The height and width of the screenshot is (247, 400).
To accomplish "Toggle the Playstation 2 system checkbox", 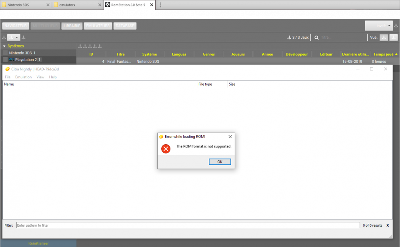I will coord(5,60).
